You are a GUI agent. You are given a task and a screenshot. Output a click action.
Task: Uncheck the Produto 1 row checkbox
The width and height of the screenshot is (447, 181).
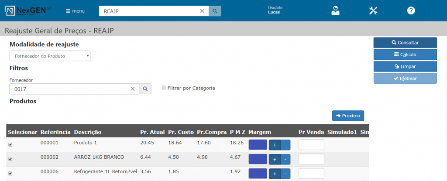coord(10,145)
